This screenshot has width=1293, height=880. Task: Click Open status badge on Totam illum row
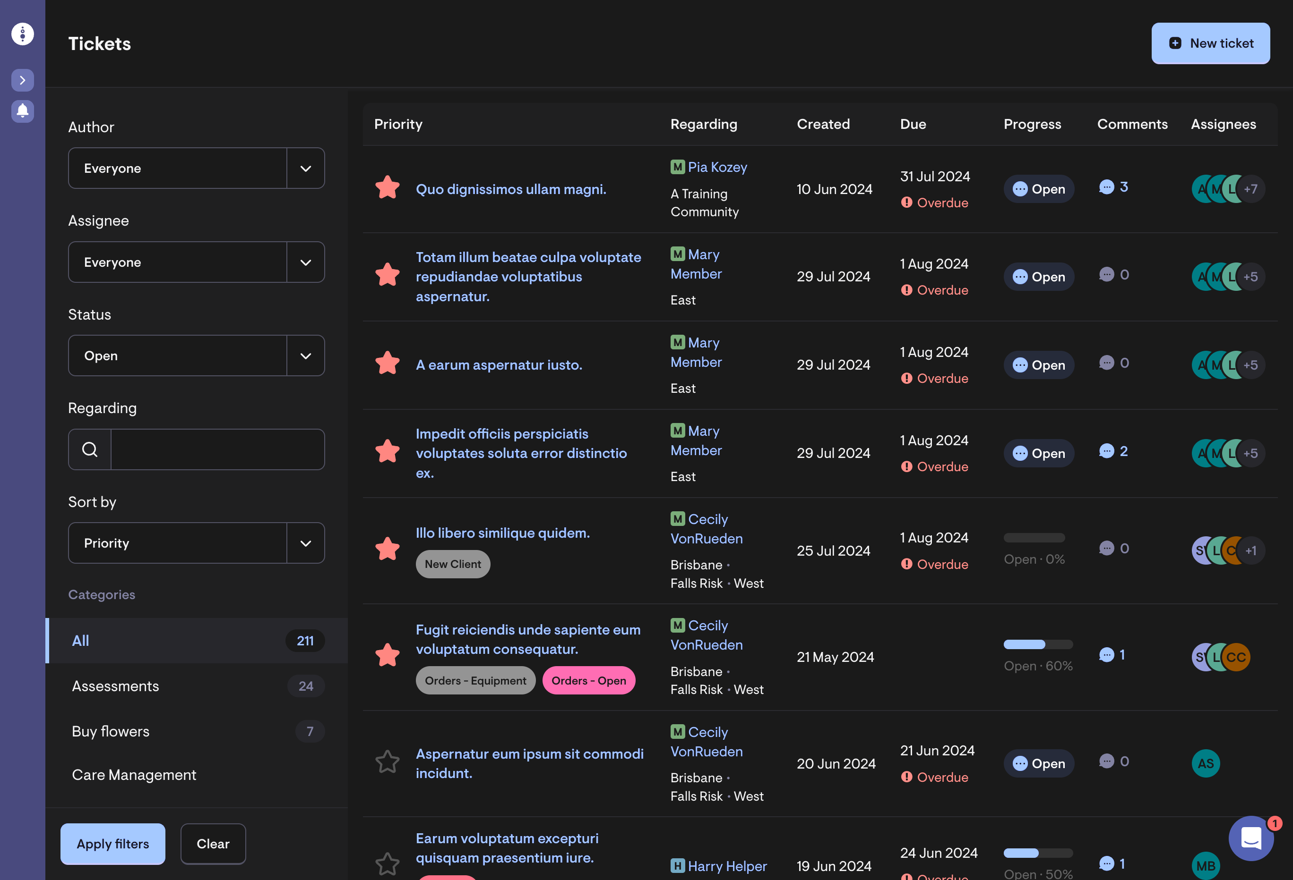(1039, 277)
